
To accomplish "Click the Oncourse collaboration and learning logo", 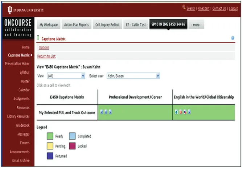I will point(18,28).
